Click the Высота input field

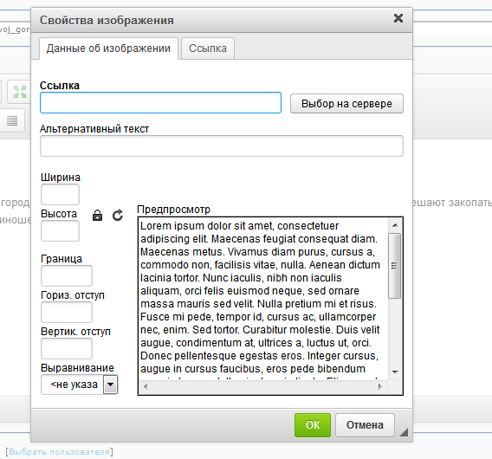coord(60,231)
